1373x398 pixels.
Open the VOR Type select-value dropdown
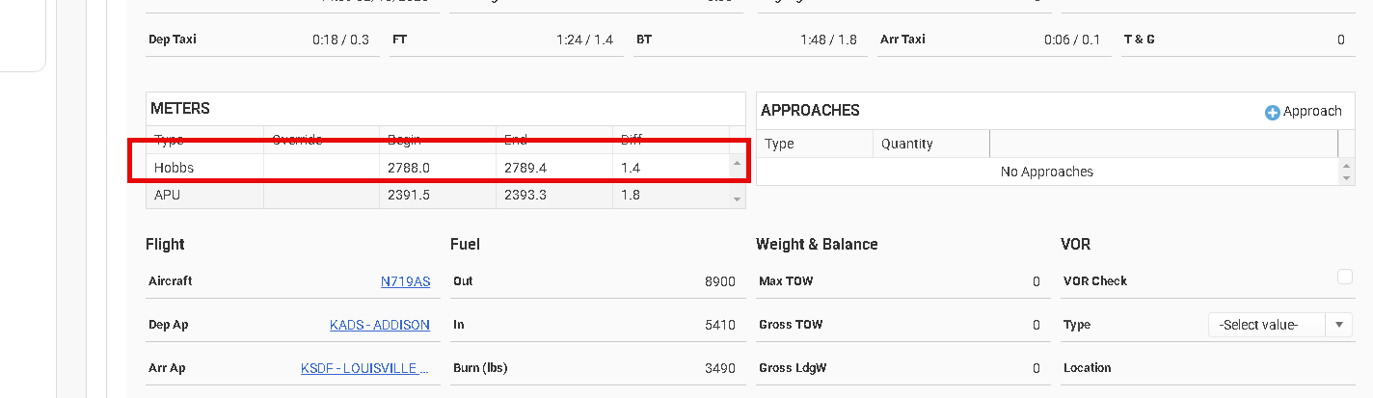(1279, 325)
